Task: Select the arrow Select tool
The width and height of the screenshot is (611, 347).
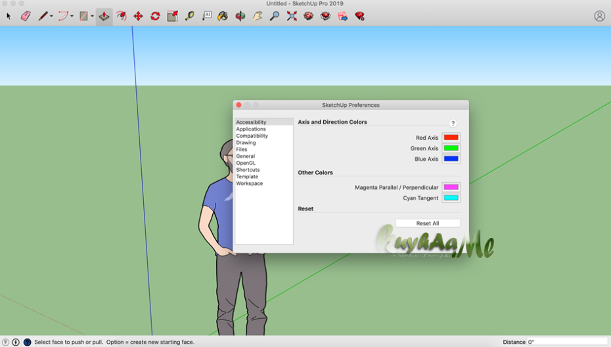Action: point(9,16)
